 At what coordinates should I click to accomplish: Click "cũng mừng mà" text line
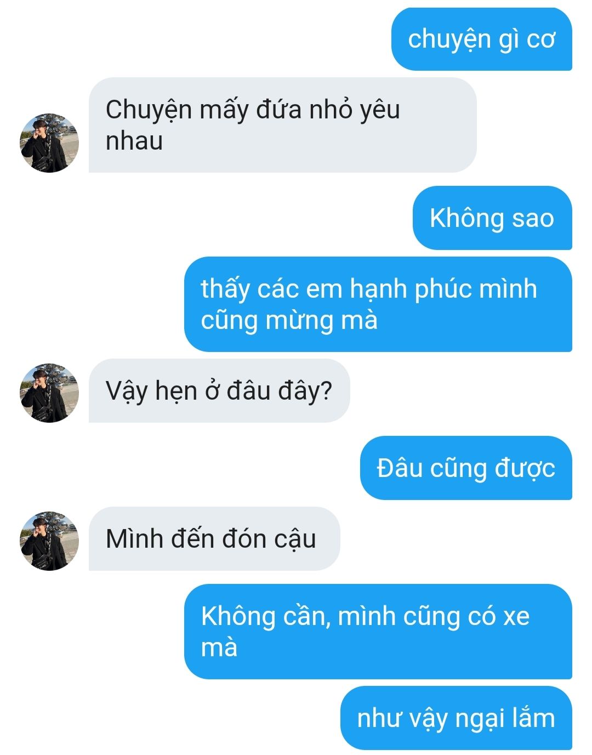coord(289,321)
